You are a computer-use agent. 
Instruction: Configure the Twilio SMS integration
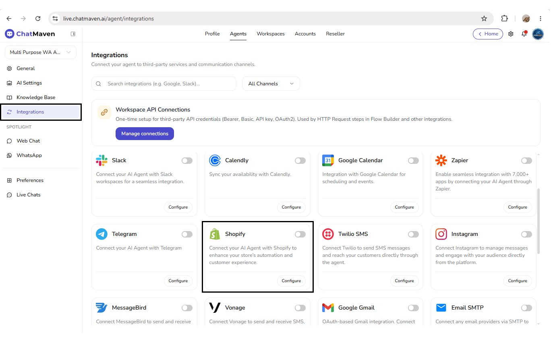(x=404, y=281)
